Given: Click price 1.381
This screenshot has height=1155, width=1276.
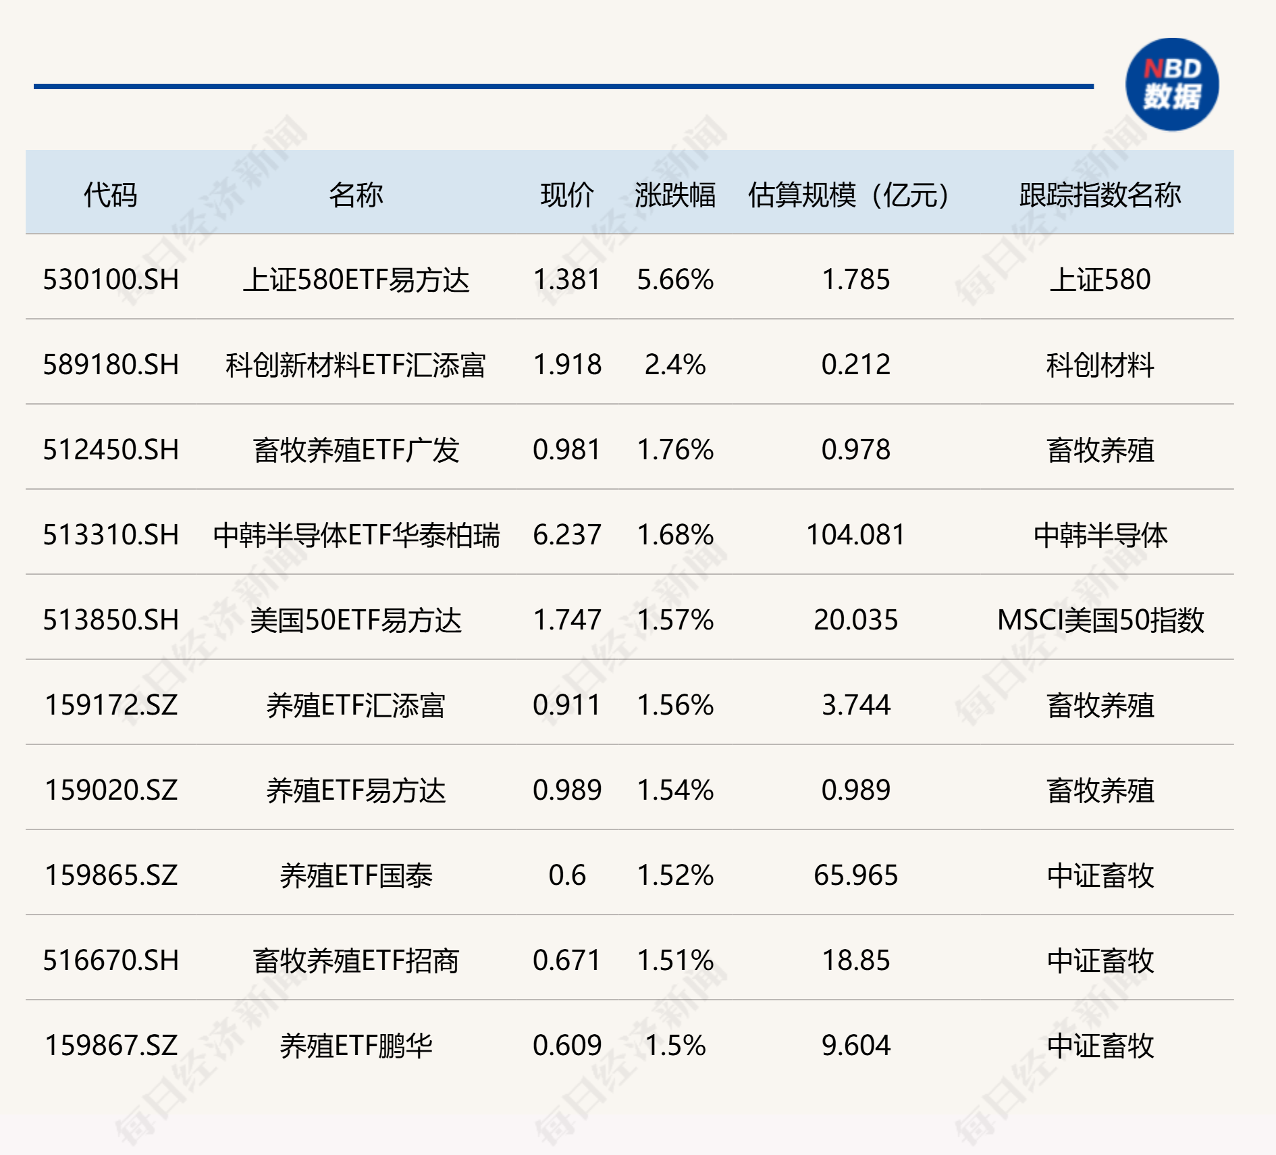Looking at the screenshot, I should (x=567, y=280).
